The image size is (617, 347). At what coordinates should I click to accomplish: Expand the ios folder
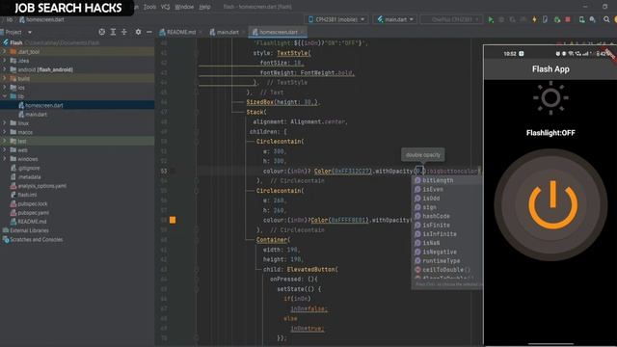[4, 88]
